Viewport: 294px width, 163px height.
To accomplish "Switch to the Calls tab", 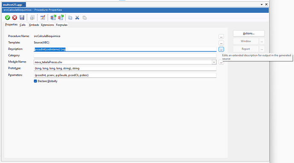I will (x=23, y=25).
